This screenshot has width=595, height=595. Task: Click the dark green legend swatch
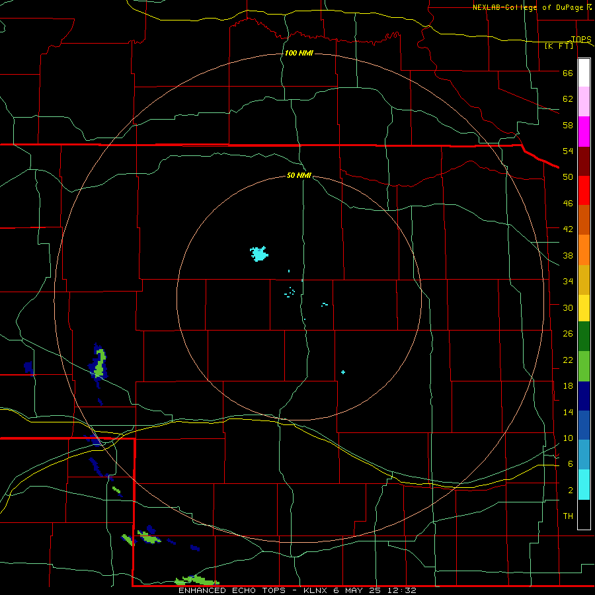click(x=584, y=336)
